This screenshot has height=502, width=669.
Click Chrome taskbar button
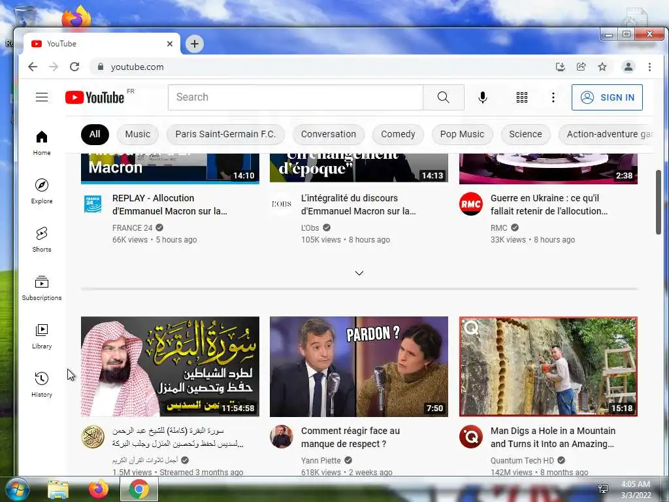(x=139, y=490)
